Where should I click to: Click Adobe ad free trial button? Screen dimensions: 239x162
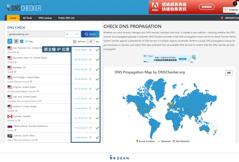206,7
